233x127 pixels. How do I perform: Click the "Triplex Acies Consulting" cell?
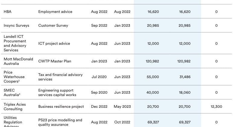point(14,107)
